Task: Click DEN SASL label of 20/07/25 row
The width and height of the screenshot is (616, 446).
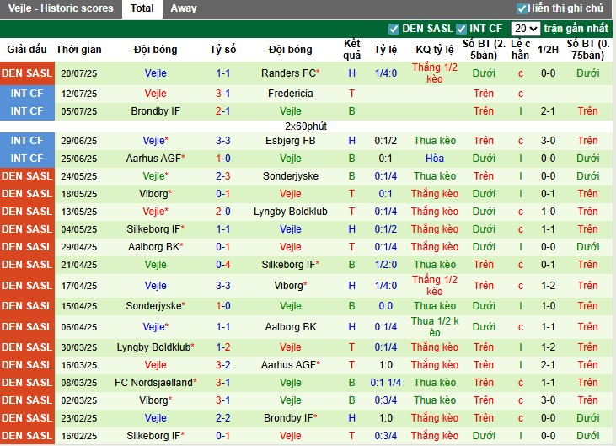Action: pos(27,73)
